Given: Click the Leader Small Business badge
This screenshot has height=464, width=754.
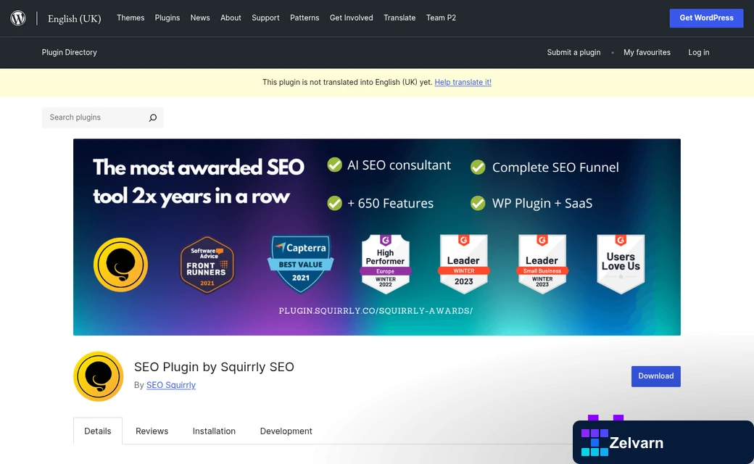Looking at the screenshot, I should (542, 264).
